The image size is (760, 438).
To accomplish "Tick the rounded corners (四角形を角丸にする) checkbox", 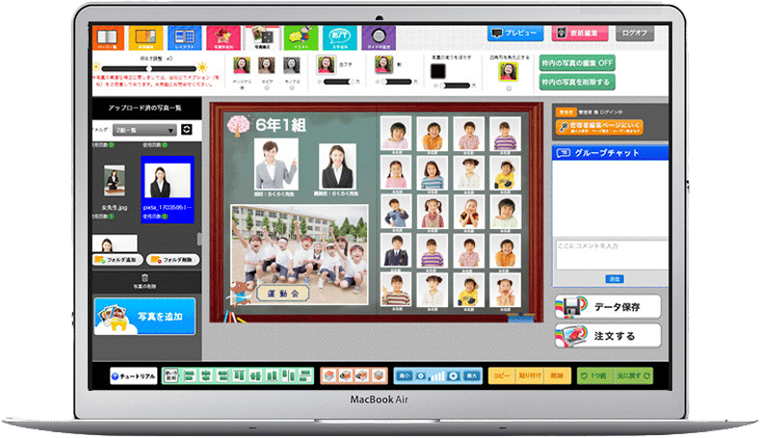I will click(509, 89).
